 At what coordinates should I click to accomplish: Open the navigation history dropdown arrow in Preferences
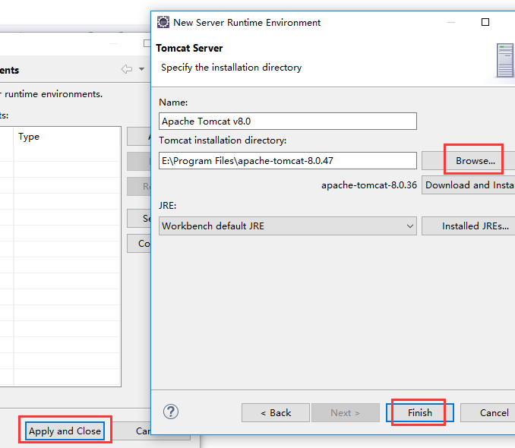pos(141,69)
